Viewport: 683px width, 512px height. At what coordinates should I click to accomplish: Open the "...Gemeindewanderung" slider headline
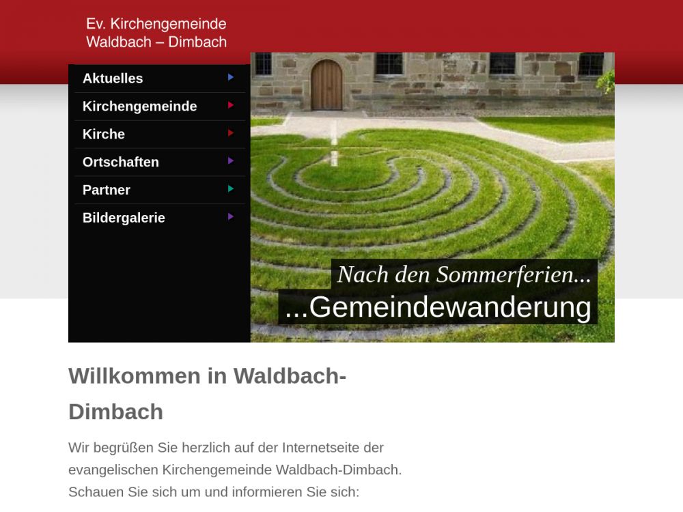438,307
